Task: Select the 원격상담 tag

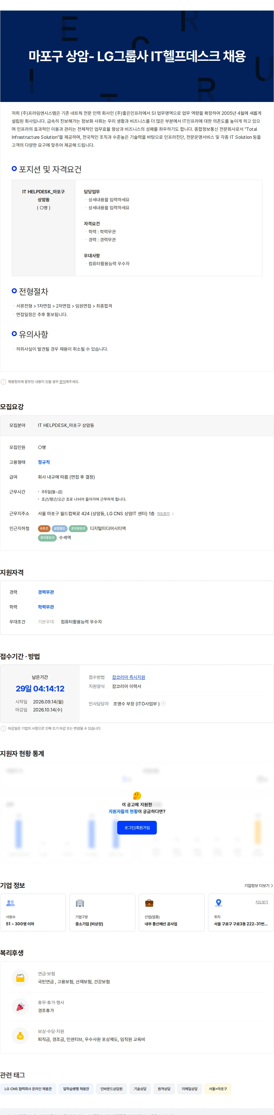Action: pyautogui.click(x=164, y=1089)
